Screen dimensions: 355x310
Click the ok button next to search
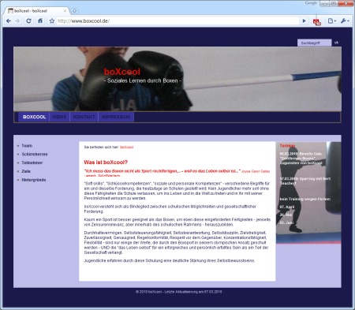pos(336,43)
